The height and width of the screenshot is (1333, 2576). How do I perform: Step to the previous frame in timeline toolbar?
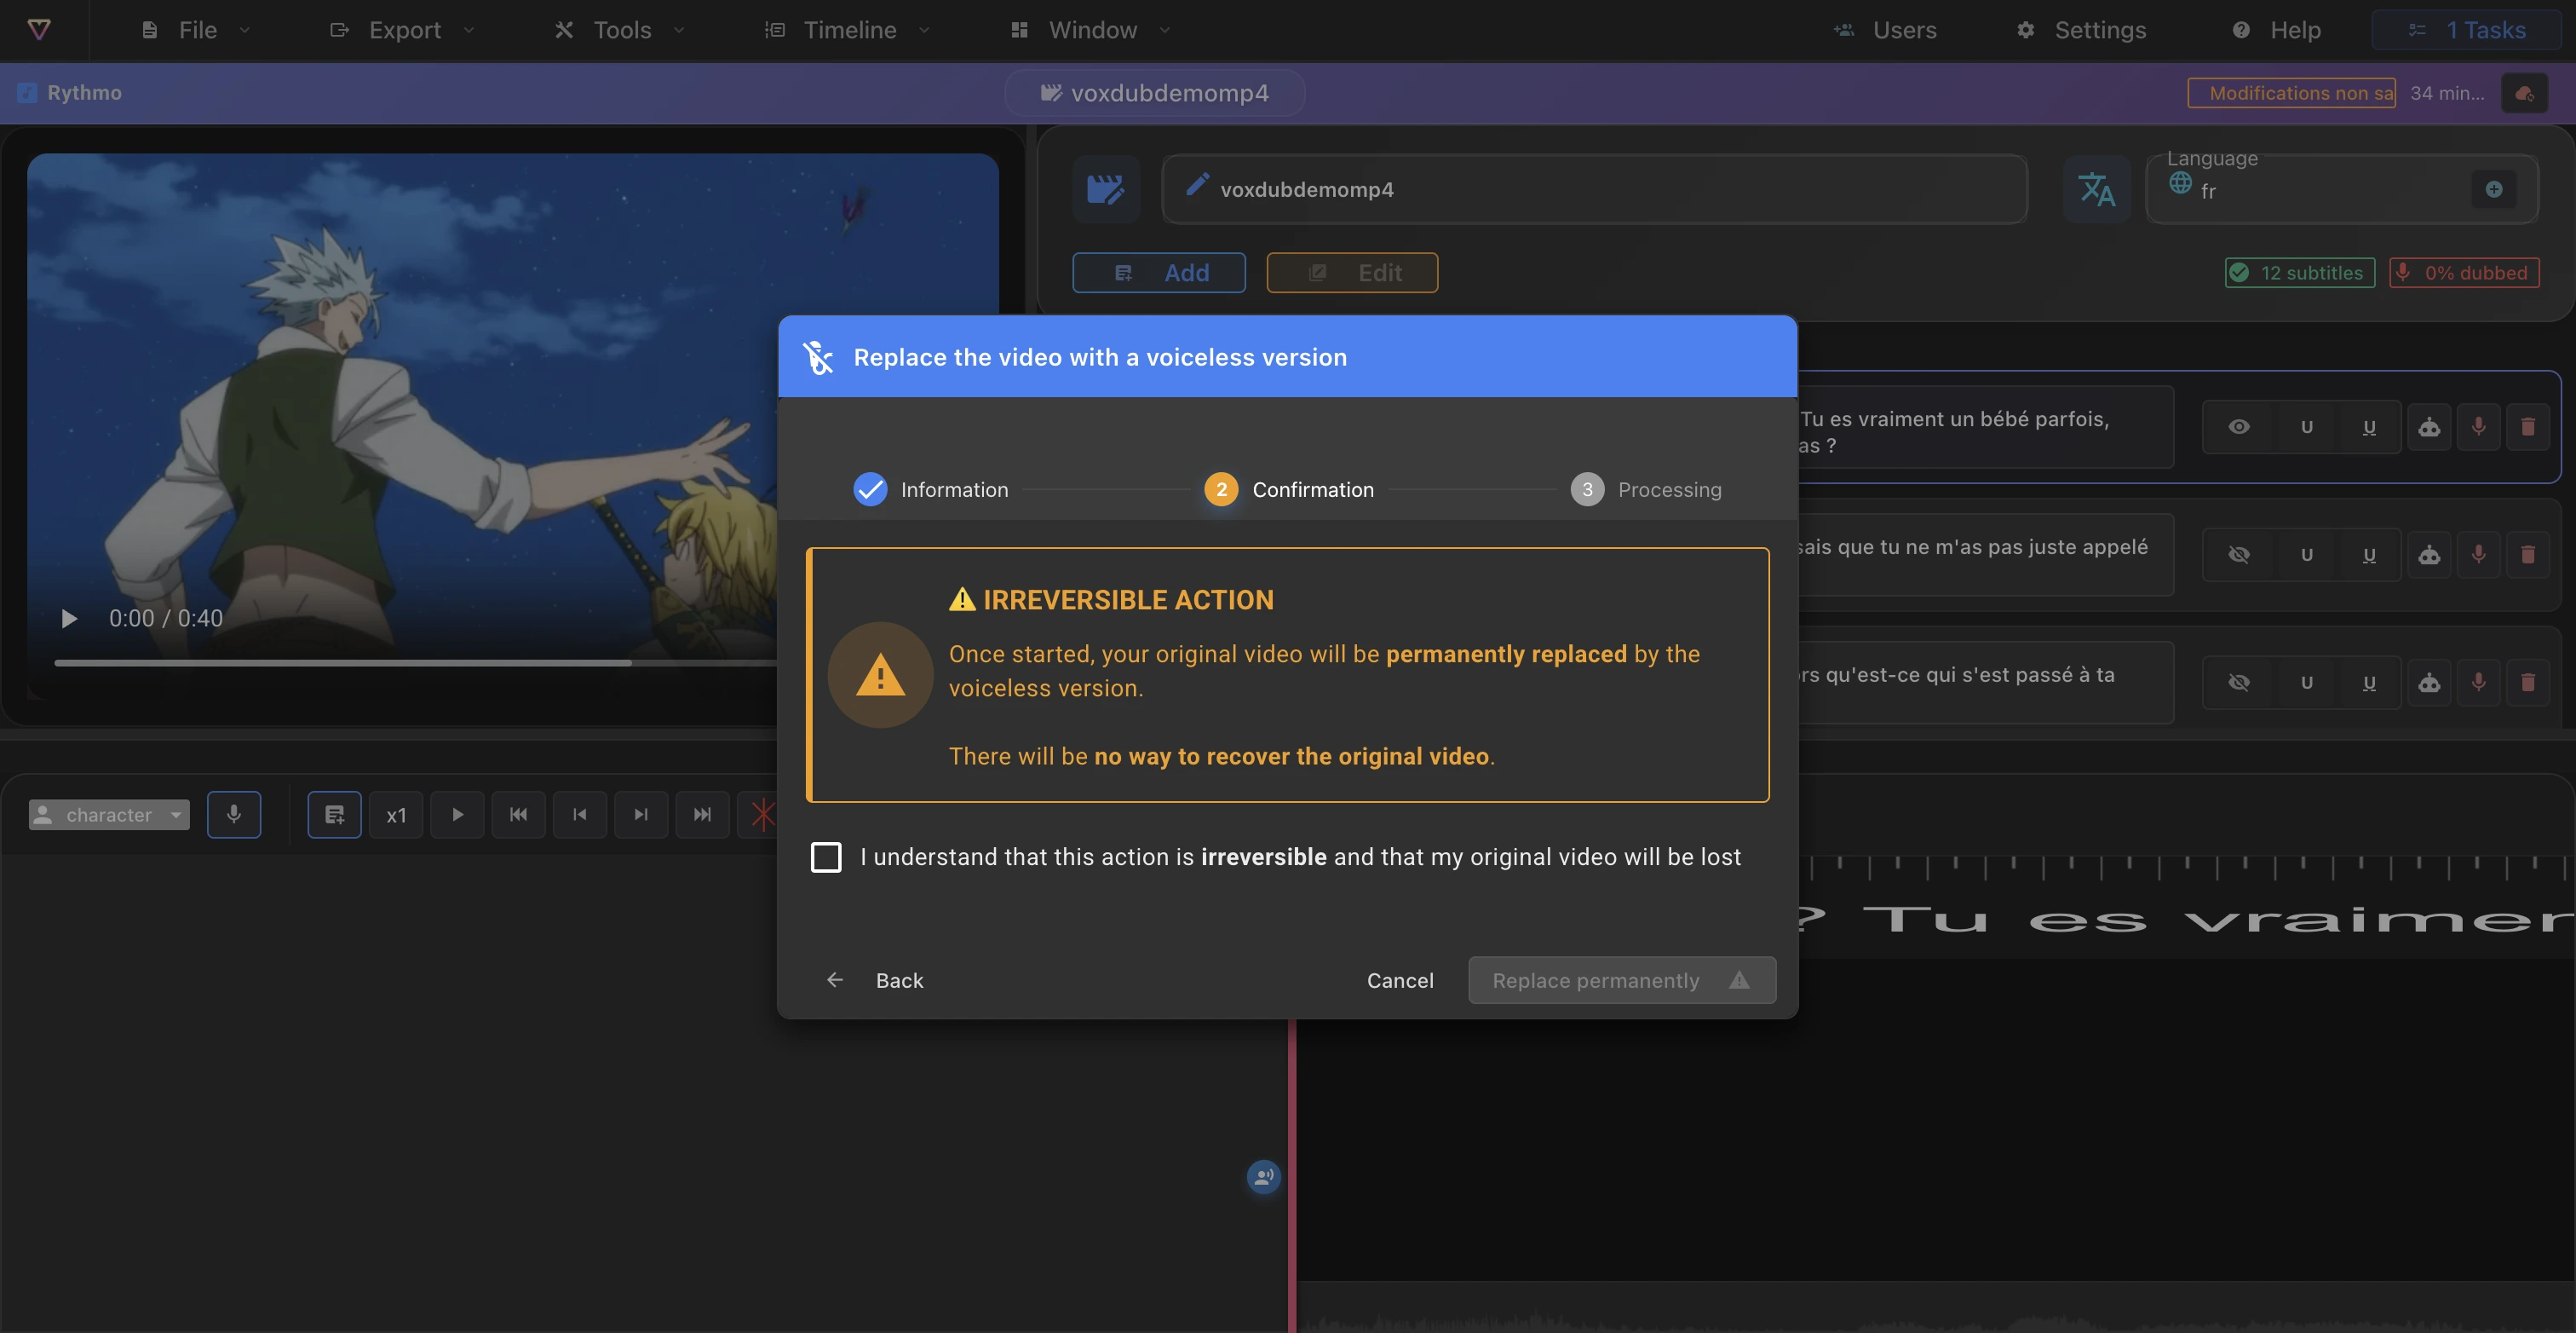(x=580, y=815)
